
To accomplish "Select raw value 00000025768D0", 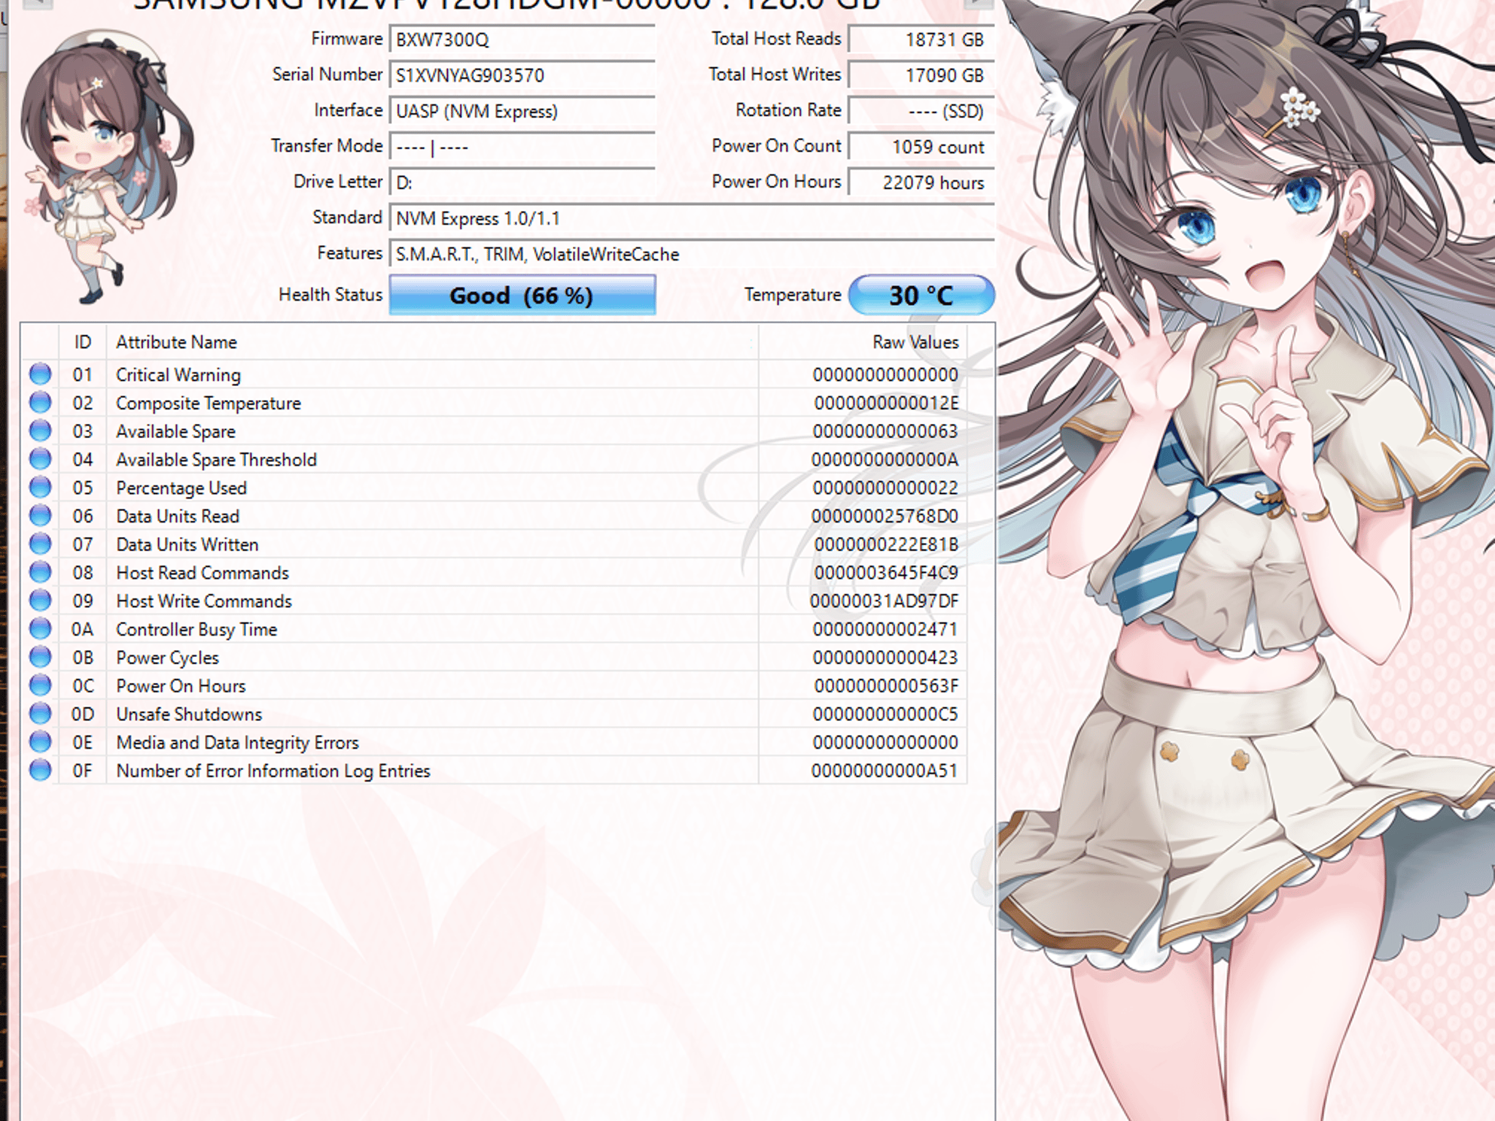I will tap(885, 517).
